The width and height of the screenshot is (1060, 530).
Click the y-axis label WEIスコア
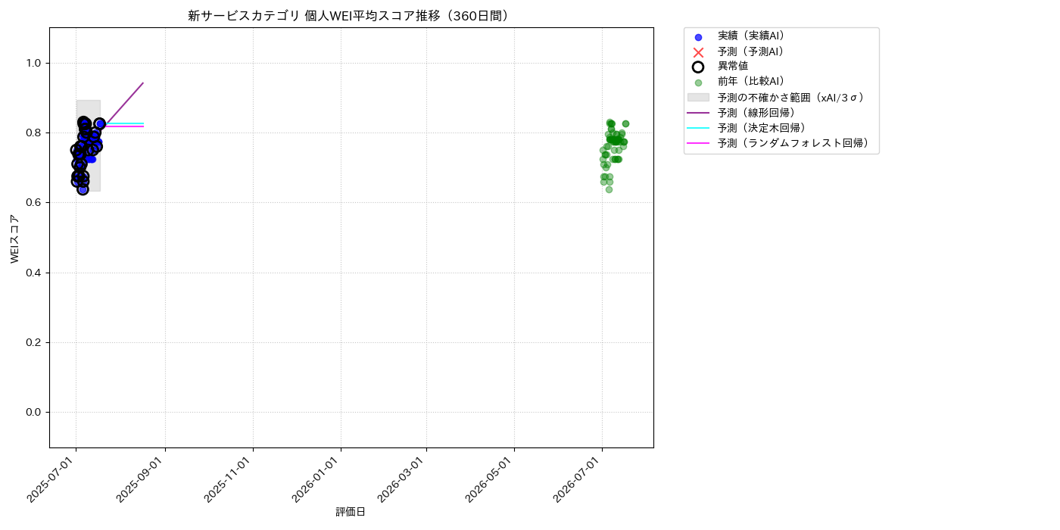(15, 238)
